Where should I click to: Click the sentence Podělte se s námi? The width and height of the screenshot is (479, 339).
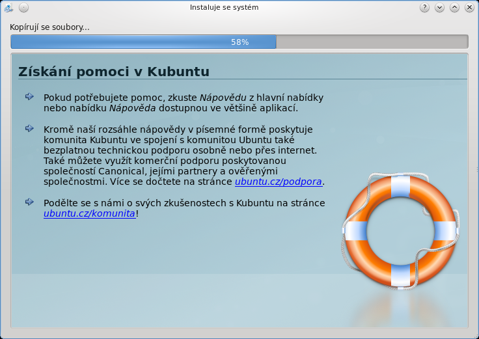[184, 208]
